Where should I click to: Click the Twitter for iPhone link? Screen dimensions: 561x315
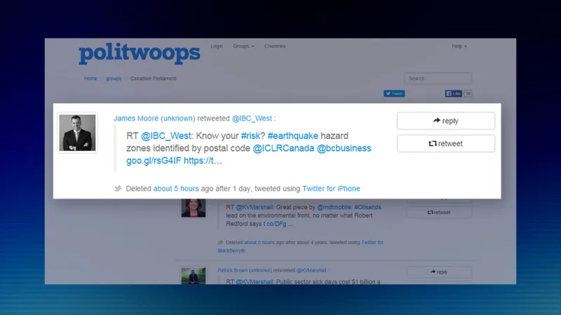(331, 189)
